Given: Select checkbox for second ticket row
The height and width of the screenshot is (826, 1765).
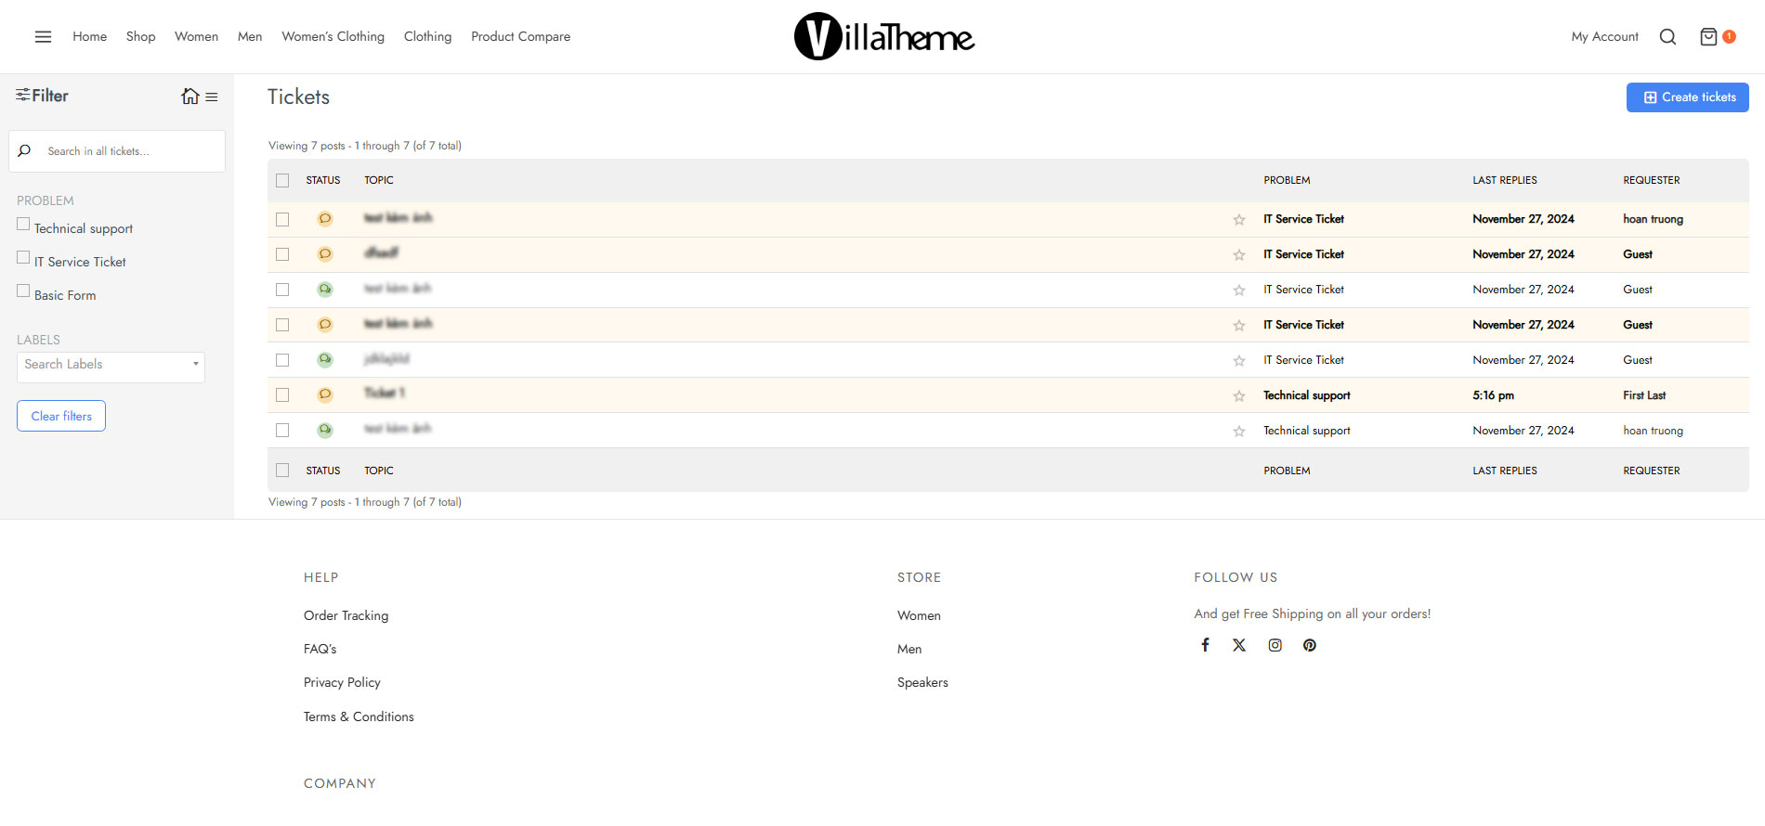Looking at the screenshot, I should click(282, 254).
